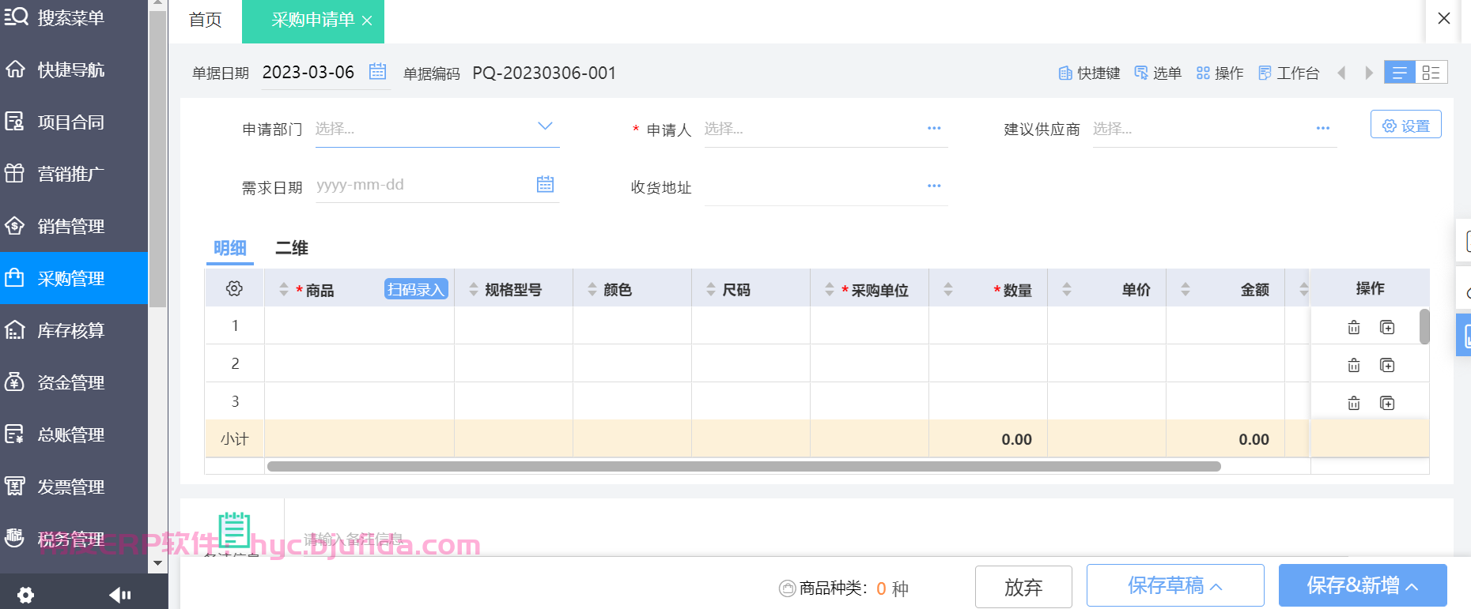The image size is (1471, 609).
Task: Open the 保存&新增 dropdown button
Action: pos(1363,585)
